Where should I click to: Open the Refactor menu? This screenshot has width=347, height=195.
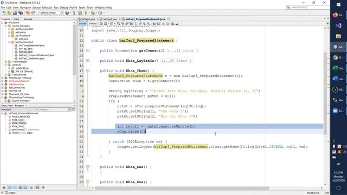[x=47, y=8]
